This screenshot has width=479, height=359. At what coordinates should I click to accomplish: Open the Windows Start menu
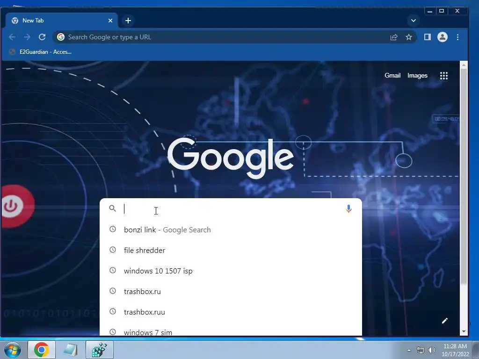[12, 350]
